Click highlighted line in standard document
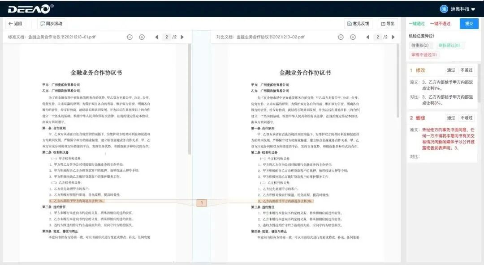The height and width of the screenshot is (265, 484). (x=77, y=201)
